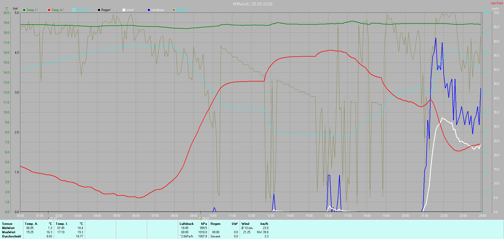Screen dimensions: 504x239
Task: Click the maximum indoor temperature value '19.3'
Action: click(80, 232)
